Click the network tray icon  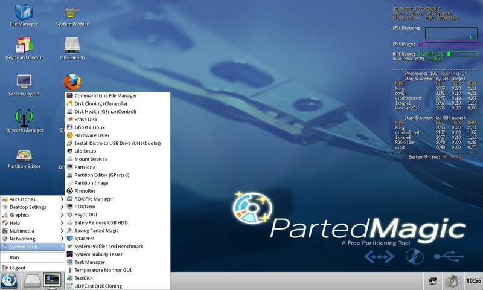tap(432, 281)
